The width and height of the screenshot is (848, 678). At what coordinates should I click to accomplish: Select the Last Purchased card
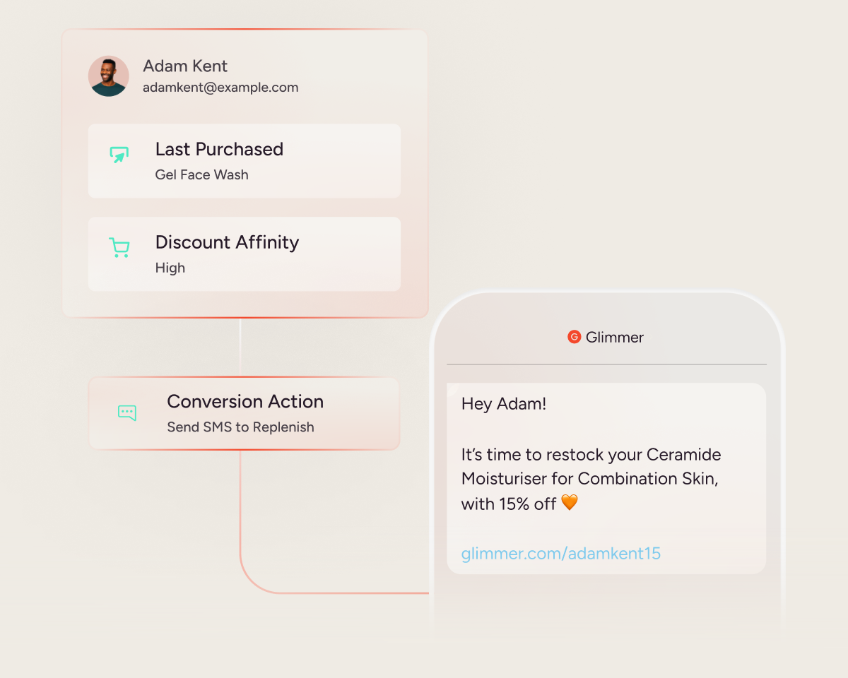[x=245, y=161]
